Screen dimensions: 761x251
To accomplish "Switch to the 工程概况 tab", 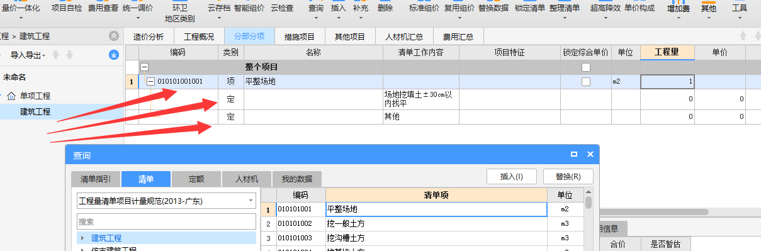I will 198,36.
